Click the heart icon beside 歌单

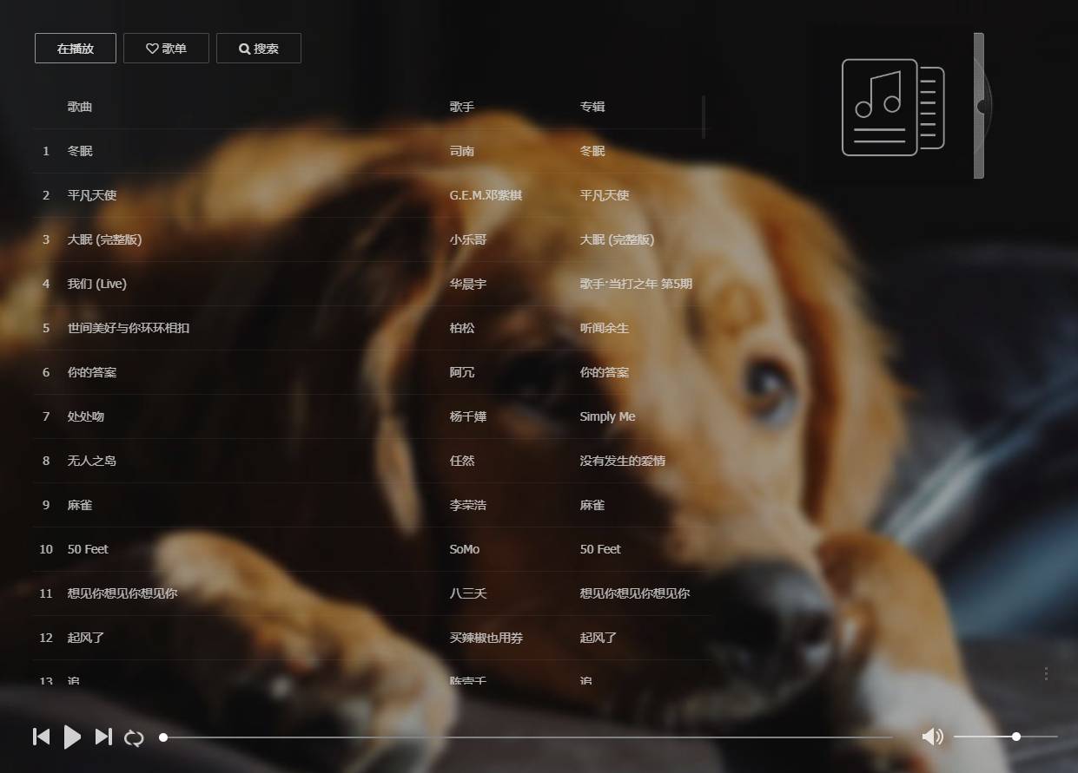(x=151, y=48)
